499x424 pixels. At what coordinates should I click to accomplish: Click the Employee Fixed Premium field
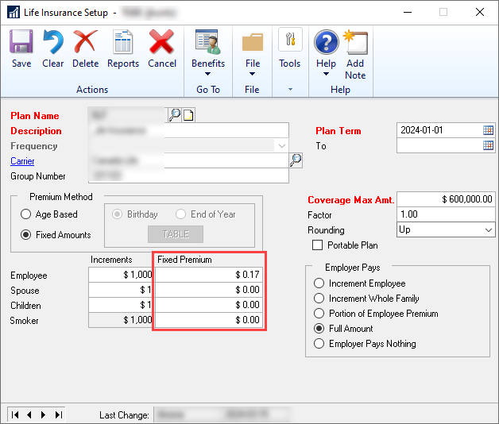[x=209, y=275]
